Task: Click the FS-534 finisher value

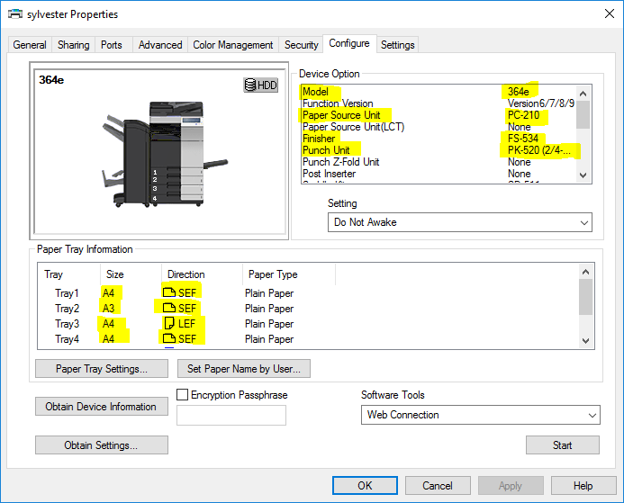Action: pos(523,139)
